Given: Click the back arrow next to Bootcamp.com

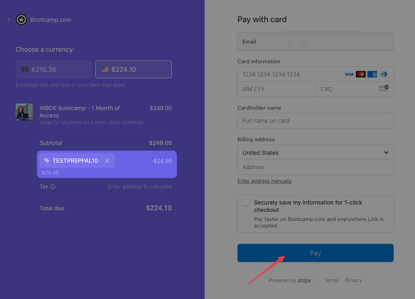Looking at the screenshot, I should click(x=10, y=20).
